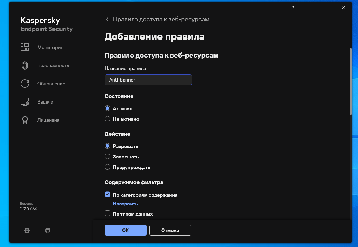Open the Monitoring dashboard icon
The image size is (358, 247).
click(x=24, y=47)
